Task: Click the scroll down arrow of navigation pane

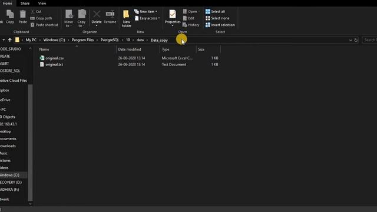Action: point(30,204)
